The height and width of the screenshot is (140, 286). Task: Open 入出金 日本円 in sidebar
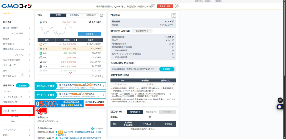click(x=17, y=111)
